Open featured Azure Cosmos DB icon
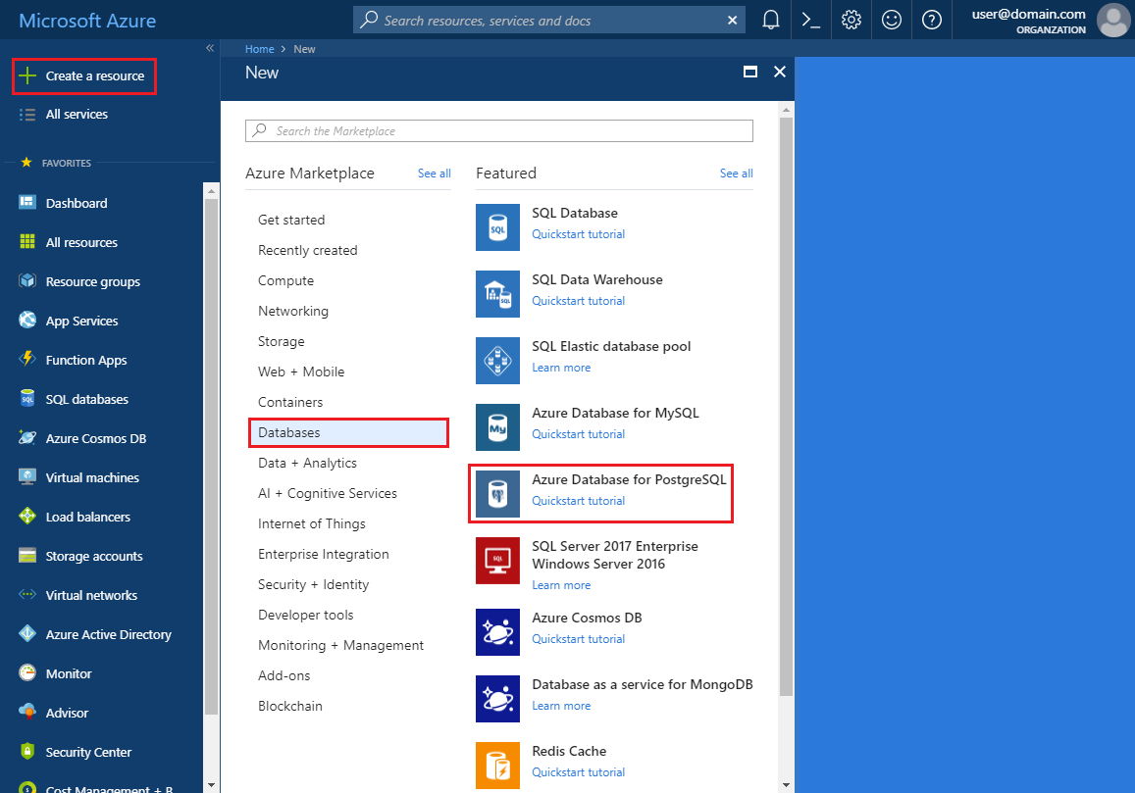 (x=497, y=631)
